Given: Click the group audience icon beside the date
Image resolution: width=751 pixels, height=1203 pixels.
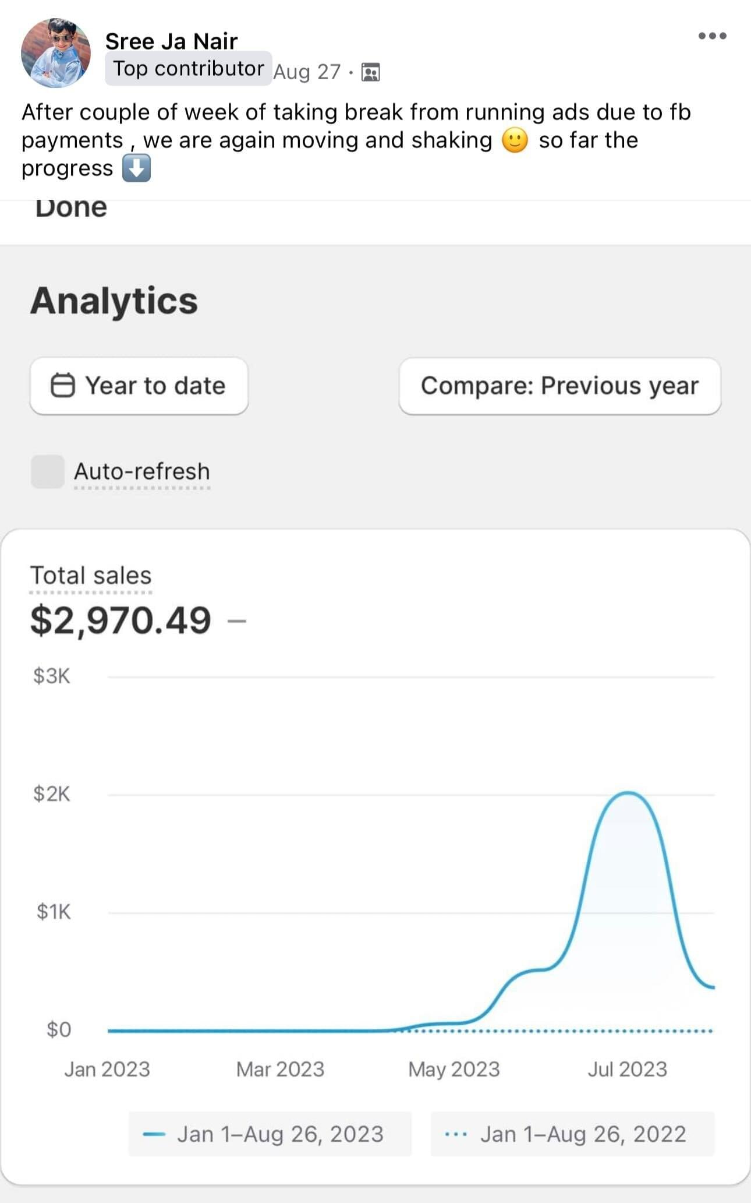Looking at the screenshot, I should (371, 72).
